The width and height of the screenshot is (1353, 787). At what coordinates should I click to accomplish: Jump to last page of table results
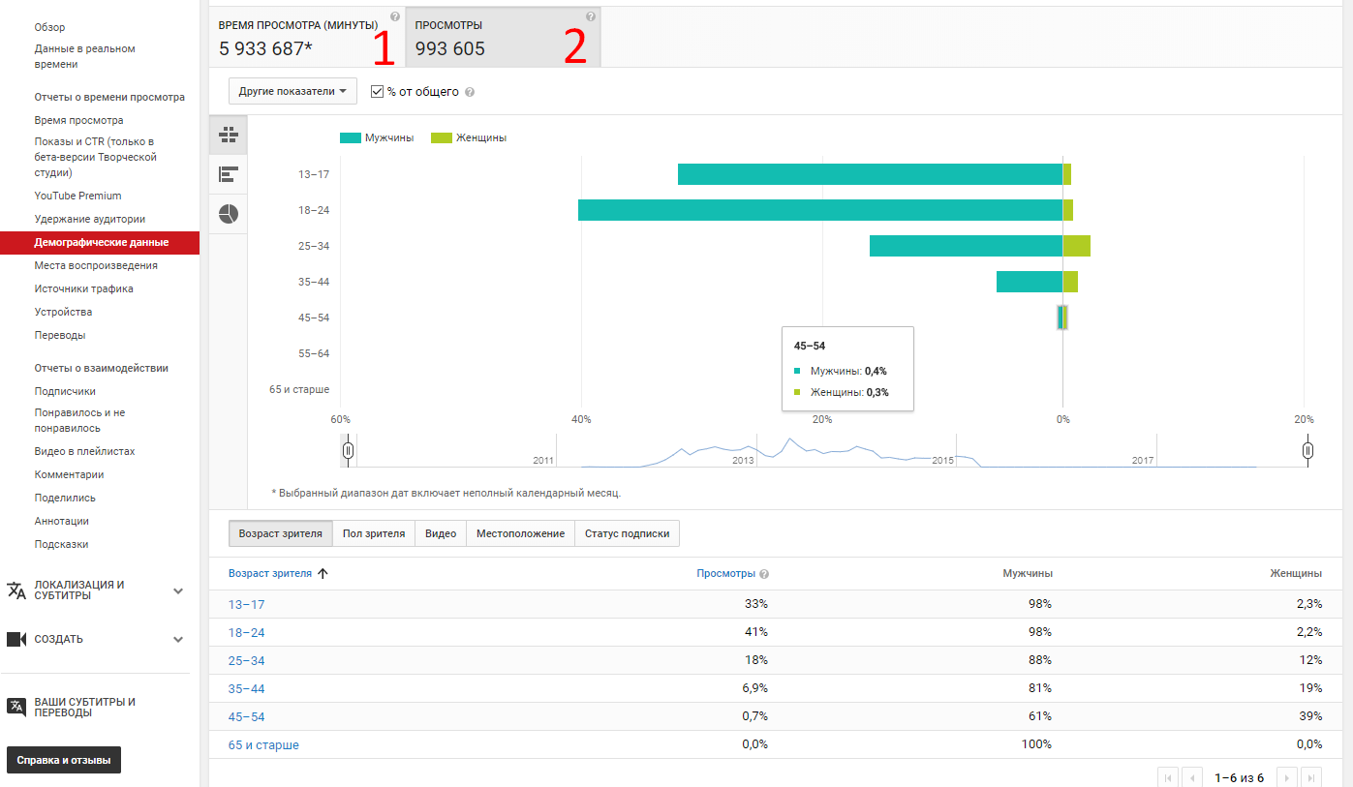tap(1310, 777)
